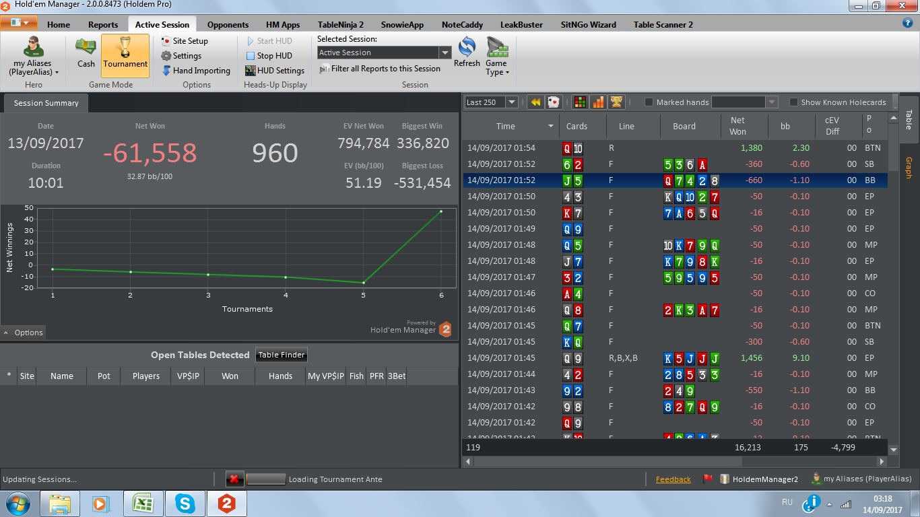The height and width of the screenshot is (517, 920).
Task: Click the hands list scroll down arrow
Action: coord(894,450)
